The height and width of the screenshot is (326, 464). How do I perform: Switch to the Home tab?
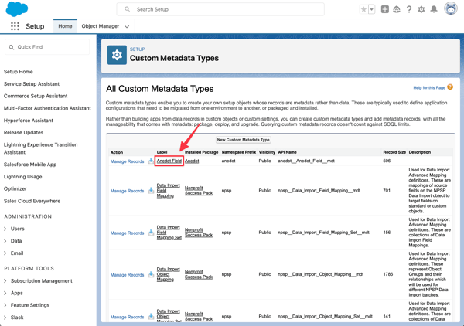pos(65,26)
